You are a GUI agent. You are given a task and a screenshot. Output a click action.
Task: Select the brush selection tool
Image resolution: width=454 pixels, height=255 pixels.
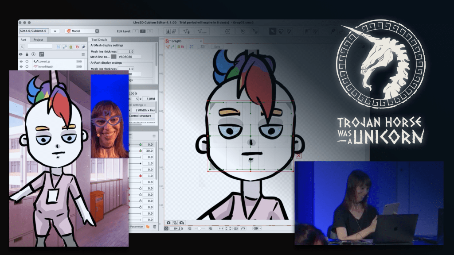289,31
